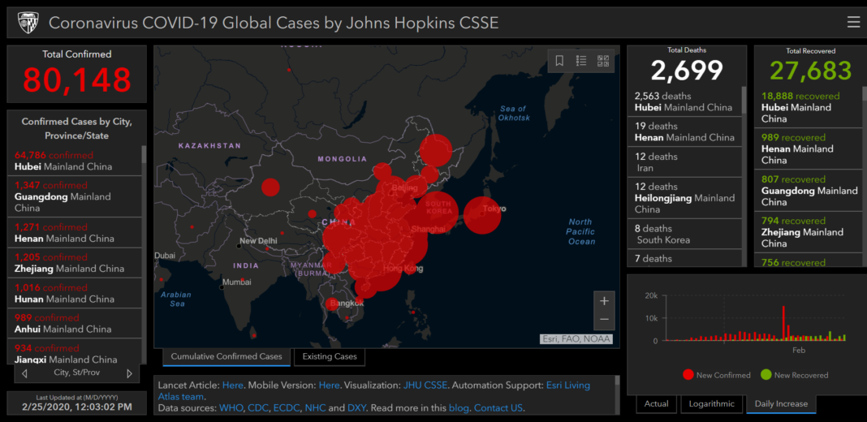Select Anhui 989 confirmed row
Image resolution: width=867 pixels, height=422 pixels.
[x=74, y=323]
